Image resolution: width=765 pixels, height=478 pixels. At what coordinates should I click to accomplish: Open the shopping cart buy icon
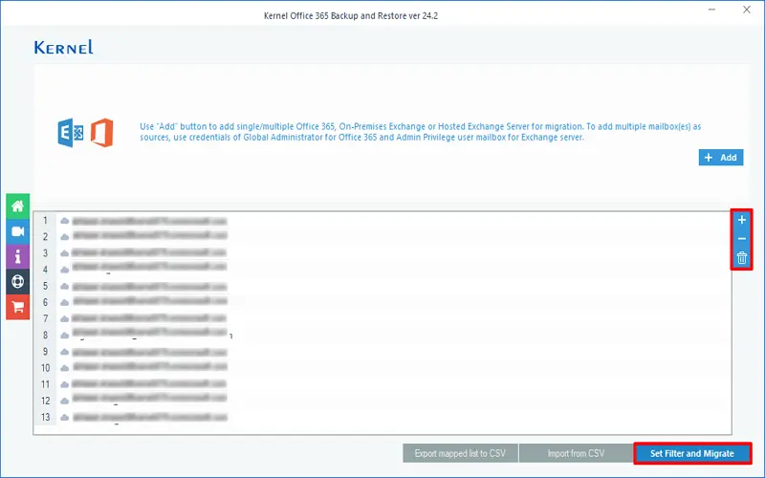17,307
